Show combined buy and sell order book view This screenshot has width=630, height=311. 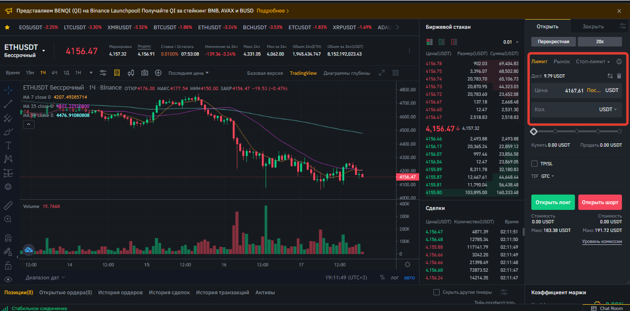[429, 42]
